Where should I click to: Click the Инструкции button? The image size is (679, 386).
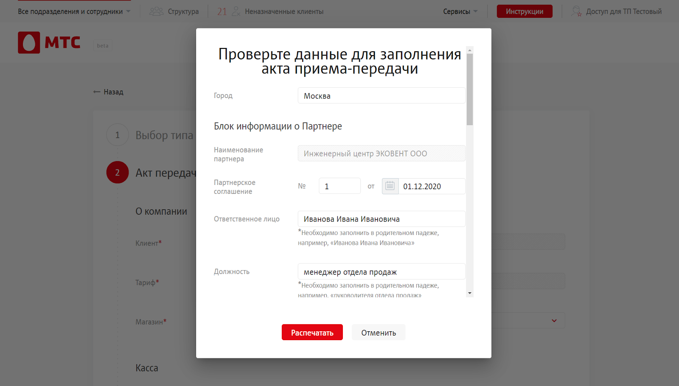pyautogui.click(x=525, y=11)
